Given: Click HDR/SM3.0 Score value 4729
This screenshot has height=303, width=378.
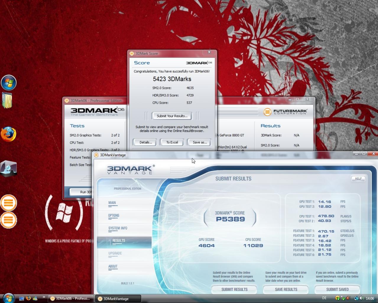Looking at the screenshot, I should point(190,95).
